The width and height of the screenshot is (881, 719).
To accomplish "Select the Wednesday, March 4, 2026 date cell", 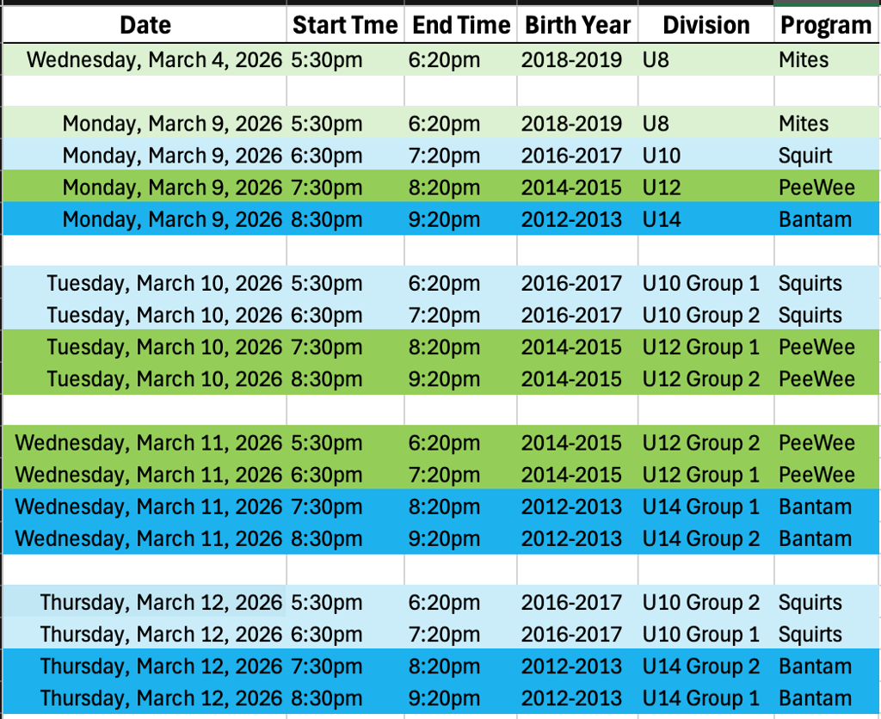I will coord(154,60).
